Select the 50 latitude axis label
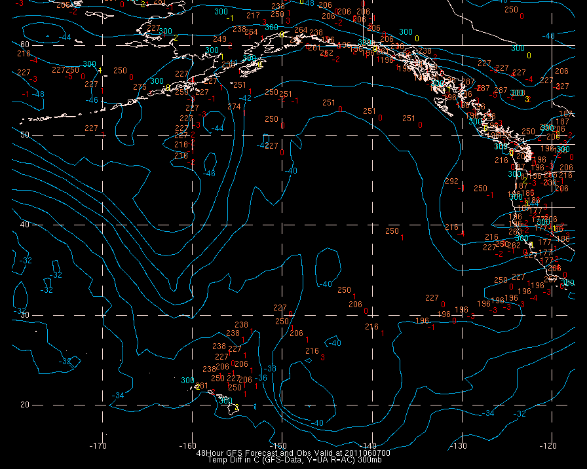 24,134
